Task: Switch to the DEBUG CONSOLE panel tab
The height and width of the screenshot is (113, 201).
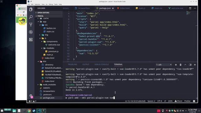Action: point(101,64)
